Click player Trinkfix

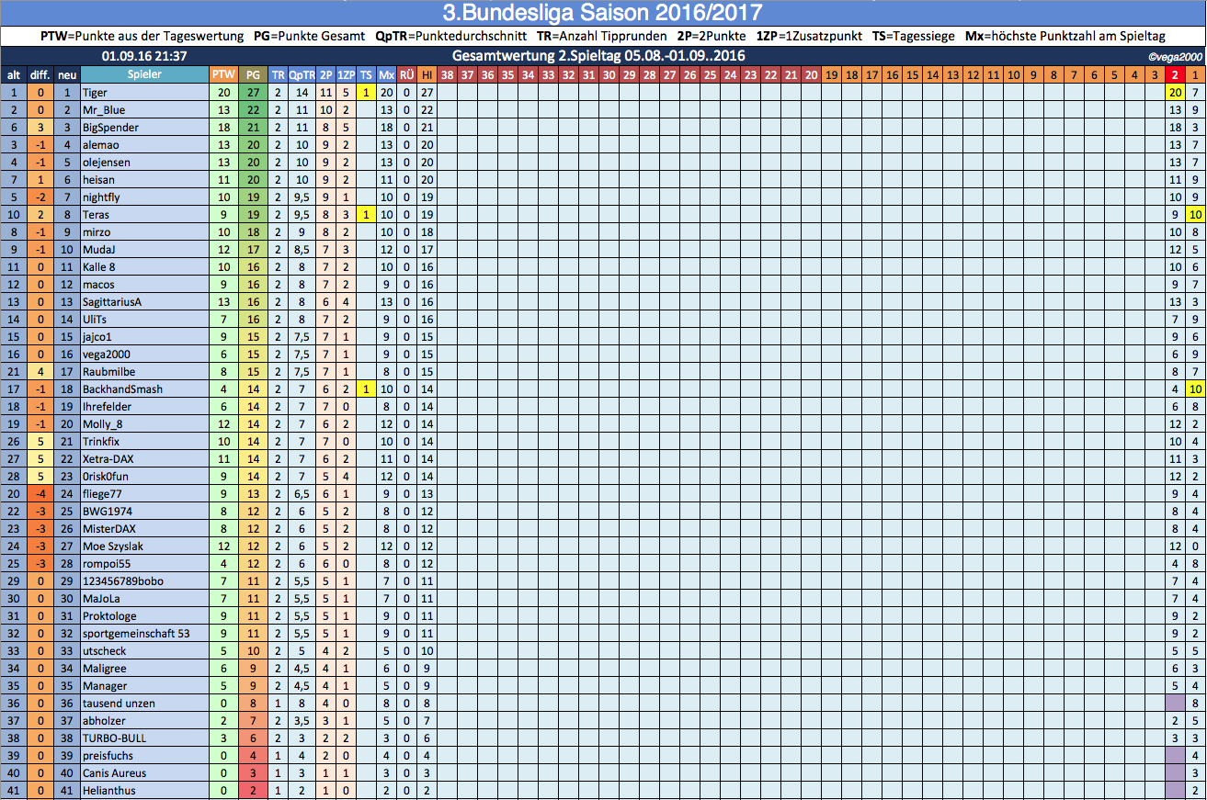pyautogui.click(x=101, y=442)
